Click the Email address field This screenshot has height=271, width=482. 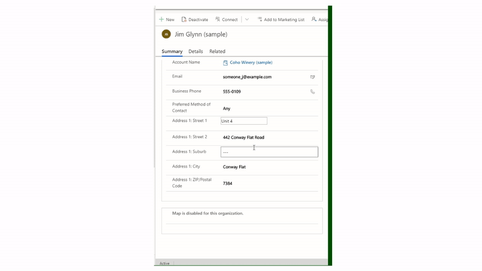pyautogui.click(x=247, y=77)
